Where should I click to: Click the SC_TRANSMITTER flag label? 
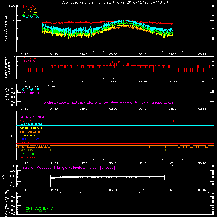31,132
